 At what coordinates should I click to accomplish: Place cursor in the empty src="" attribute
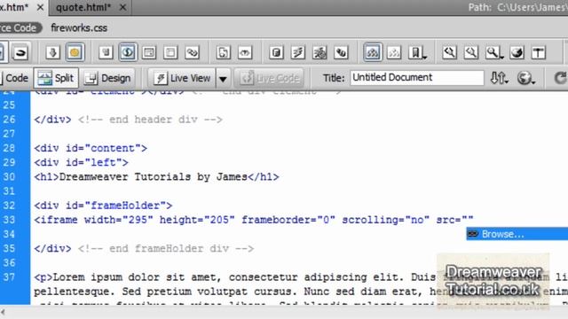468,220
